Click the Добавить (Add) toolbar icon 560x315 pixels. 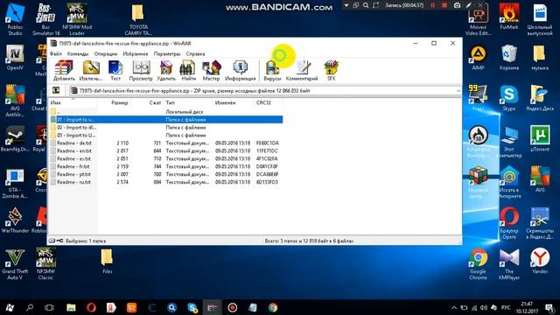64,70
